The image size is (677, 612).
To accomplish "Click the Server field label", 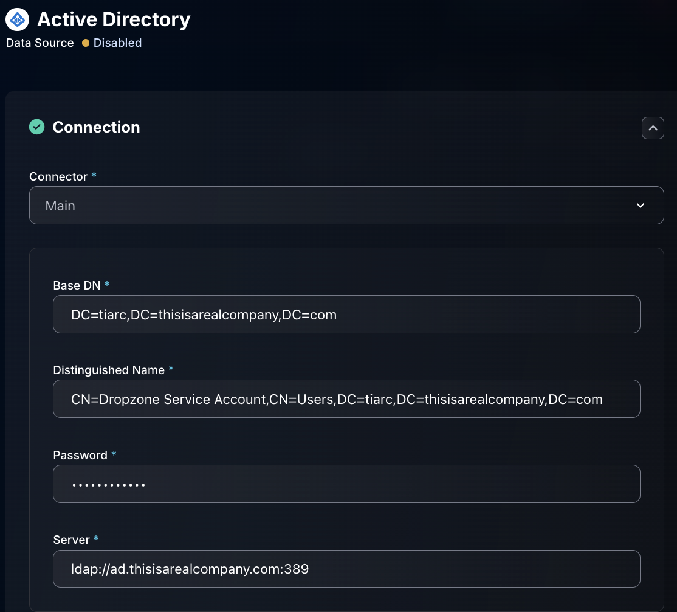I will (72, 540).
